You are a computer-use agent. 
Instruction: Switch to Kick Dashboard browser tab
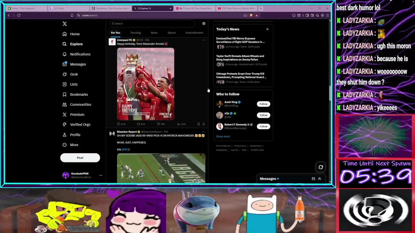[27, 8]
